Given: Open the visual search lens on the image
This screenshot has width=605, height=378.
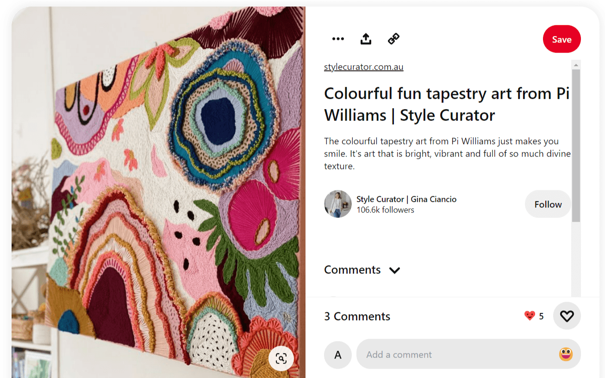Looking at the screenshot, I should point(281,358).
